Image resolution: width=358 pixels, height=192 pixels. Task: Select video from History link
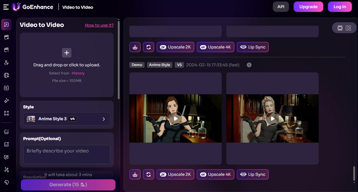pos(78,73)
